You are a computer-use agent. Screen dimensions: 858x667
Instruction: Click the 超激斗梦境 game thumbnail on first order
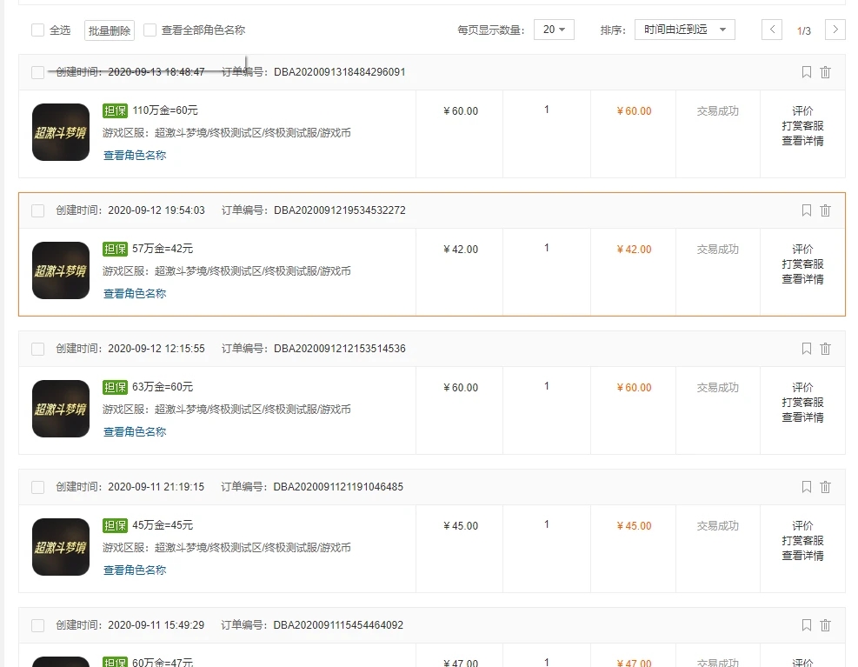pos(60,132)
